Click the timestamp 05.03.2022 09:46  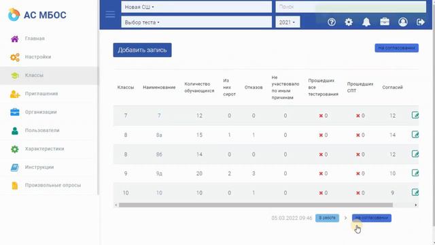pyautogui.click(x=292, y=218)
